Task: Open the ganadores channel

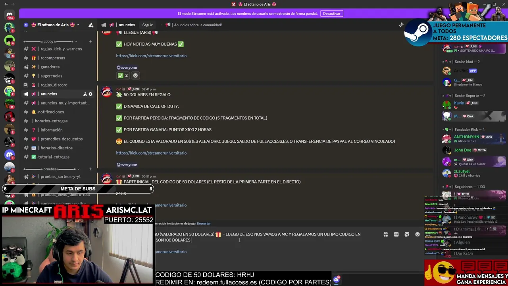Action: 58,67
